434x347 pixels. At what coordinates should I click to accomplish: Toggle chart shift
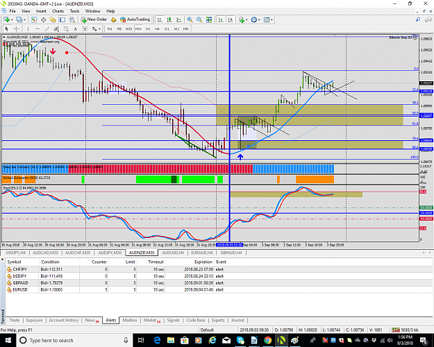(230, 19)
